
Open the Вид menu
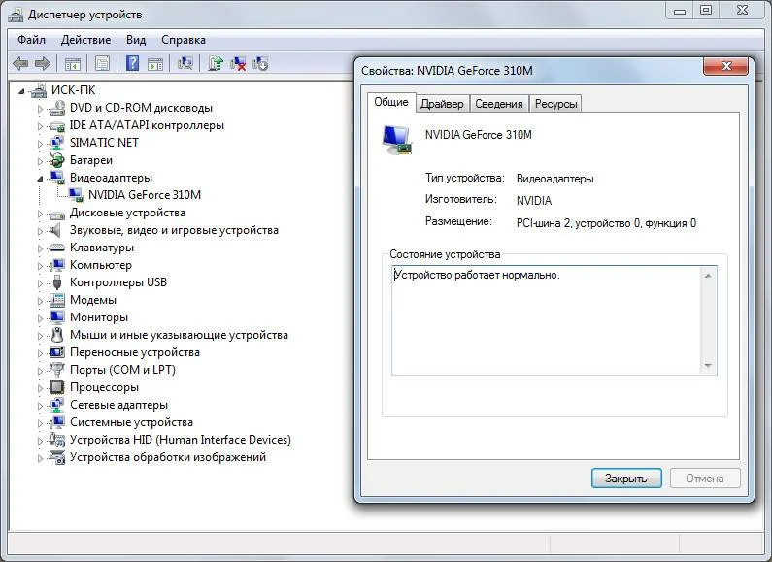point(136,40)
